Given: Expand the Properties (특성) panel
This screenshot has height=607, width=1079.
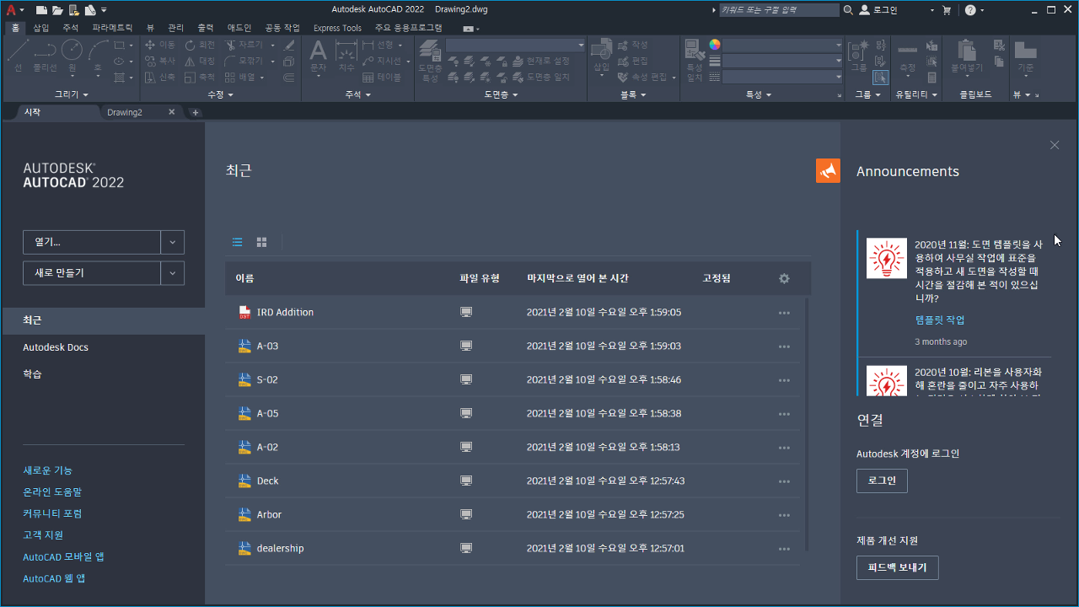Looking at the screenshot, I should point(758,94).
